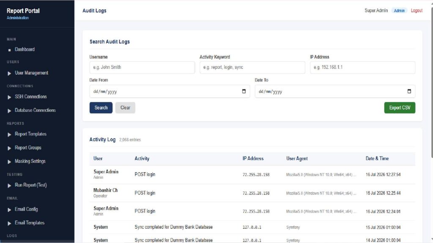Image resolution: width=433 pixels, height=243 pixels.
Task: Open the Date From calendar picker icon
Action: pyautogui.click(x=244, y=91)
